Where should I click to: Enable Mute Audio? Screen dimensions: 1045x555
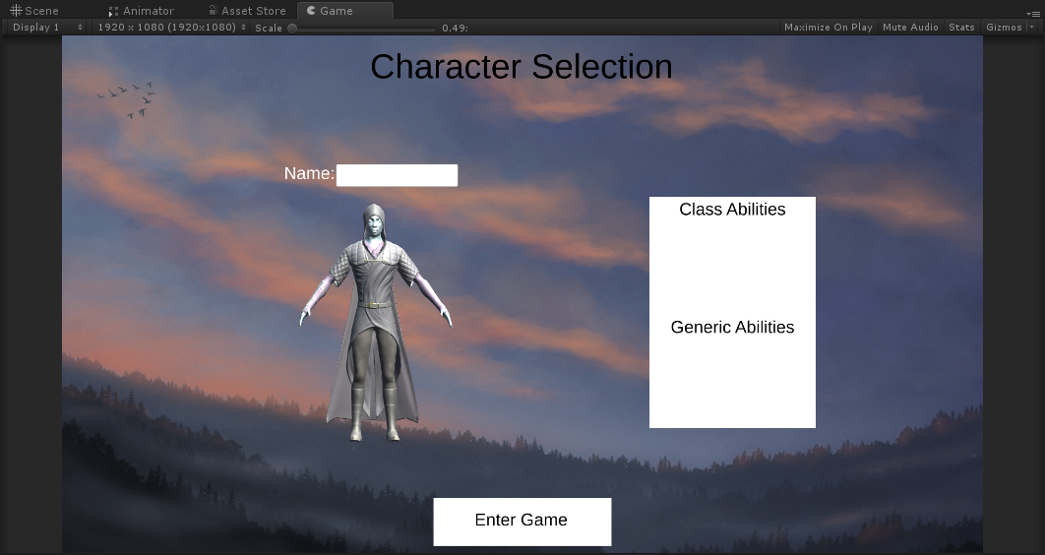point(910,28)
